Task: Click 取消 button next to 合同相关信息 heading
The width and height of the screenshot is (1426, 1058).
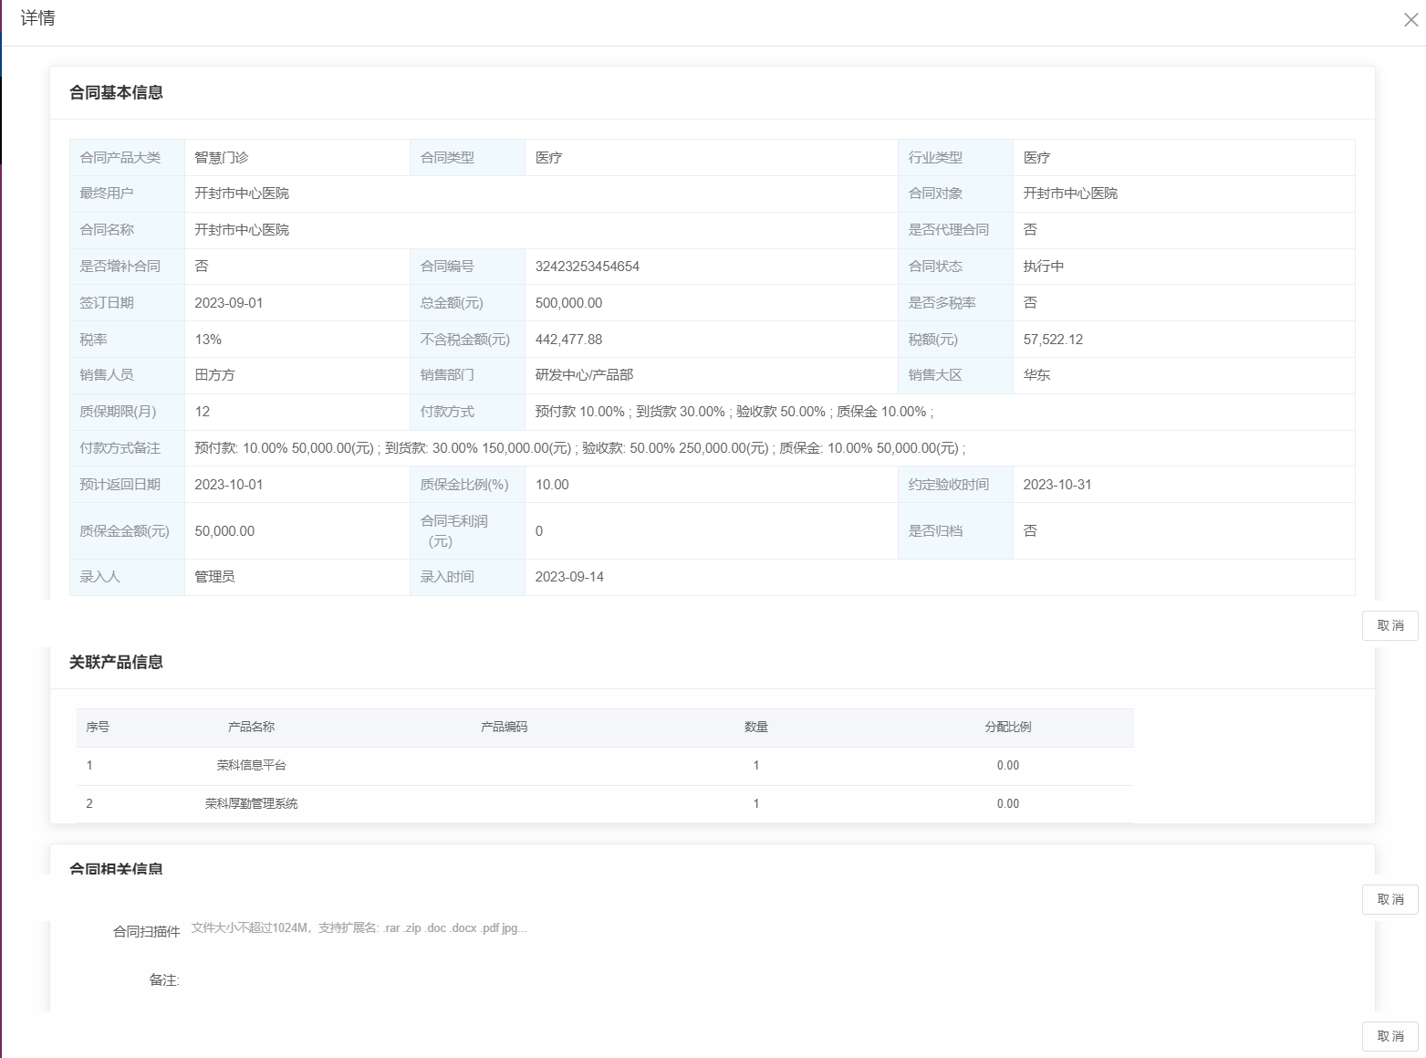Action: pyautogui.click(x=1390, y=899)
